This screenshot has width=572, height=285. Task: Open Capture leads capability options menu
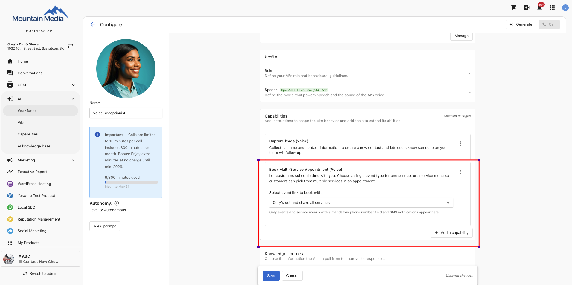460,144
